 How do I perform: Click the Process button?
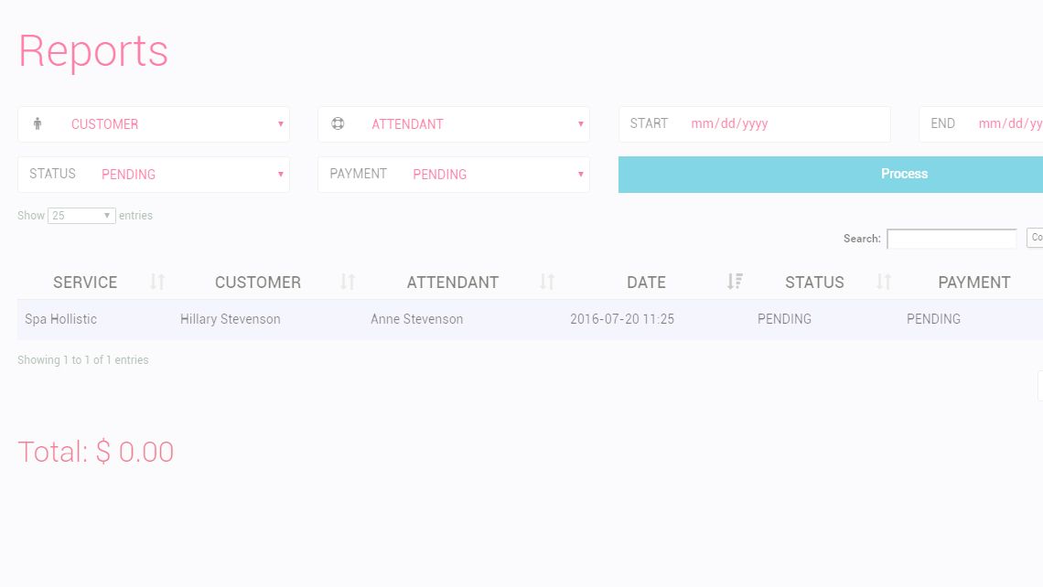[831, 174]
